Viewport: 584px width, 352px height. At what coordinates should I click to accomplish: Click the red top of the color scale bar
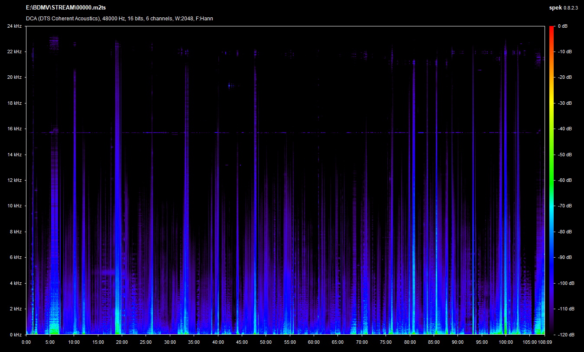tap(551, 29)
